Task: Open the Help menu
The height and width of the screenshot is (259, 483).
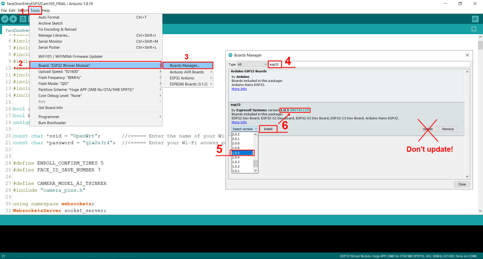Action: [46, 10]
